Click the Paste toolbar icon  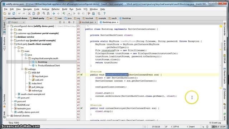pyautogui.click(x=38, y=14)
